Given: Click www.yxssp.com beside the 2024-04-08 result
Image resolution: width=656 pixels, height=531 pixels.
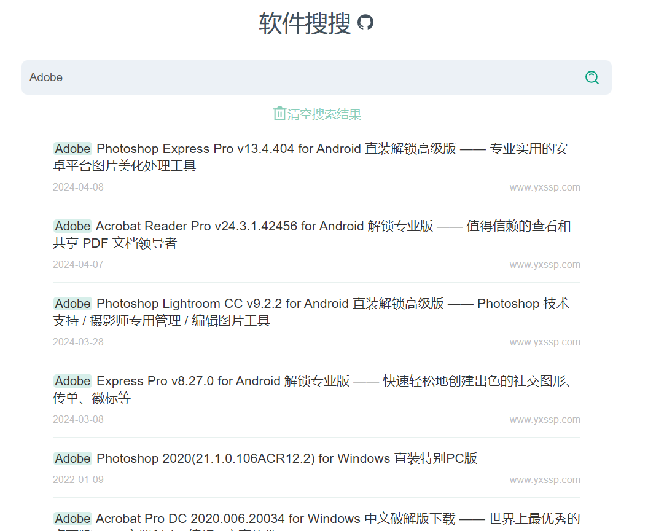Looking at the screenshot, I should (x=545, y=187).
